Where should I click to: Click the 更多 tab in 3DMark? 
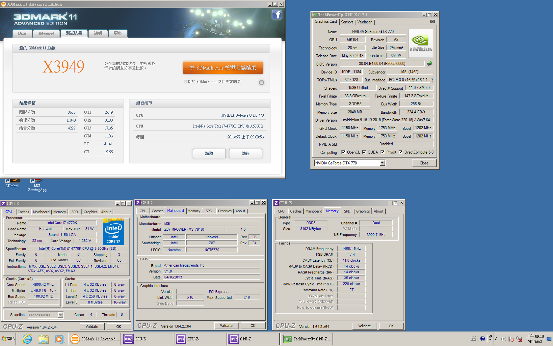118,33
